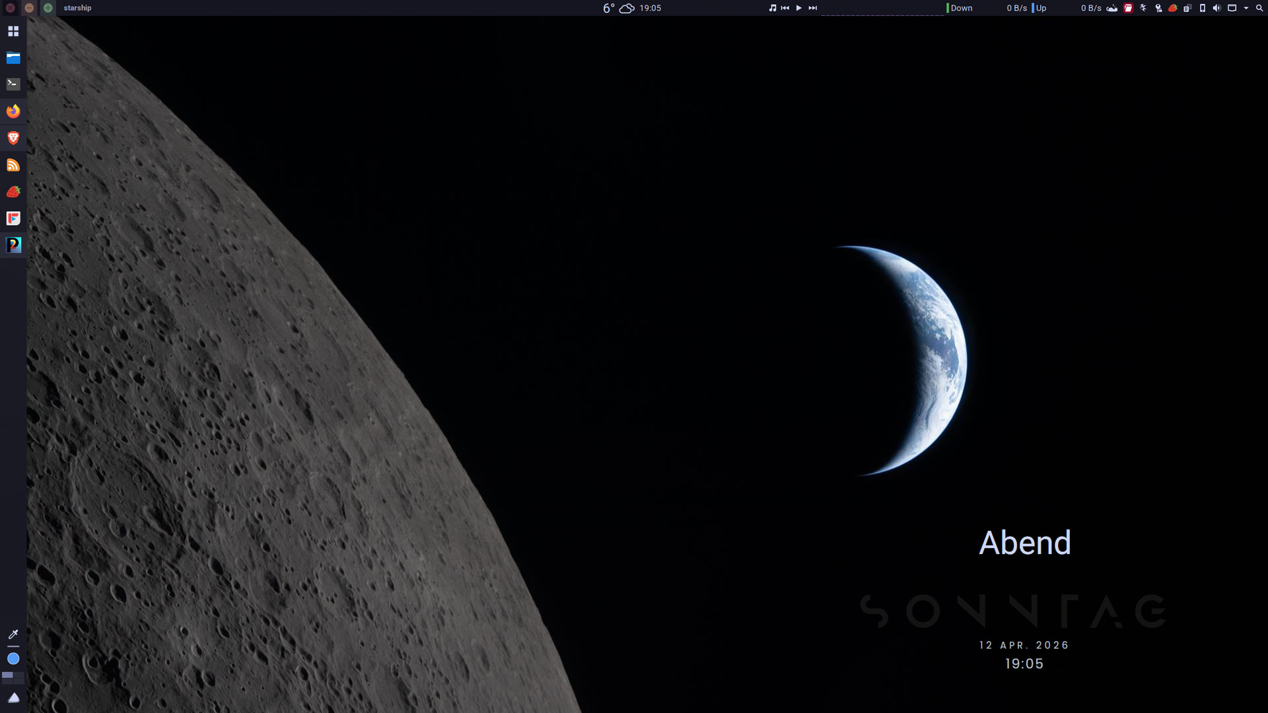Activate the color picker eyedropper
This screenshot has height=713, width=1268.
(13, 634)
